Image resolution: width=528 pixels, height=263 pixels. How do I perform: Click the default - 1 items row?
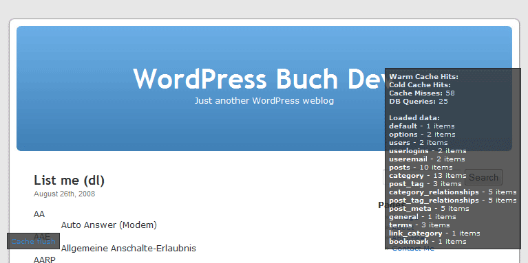422,126
